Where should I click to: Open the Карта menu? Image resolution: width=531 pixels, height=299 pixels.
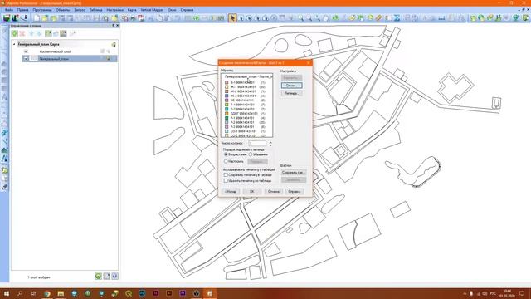[132, 10]
